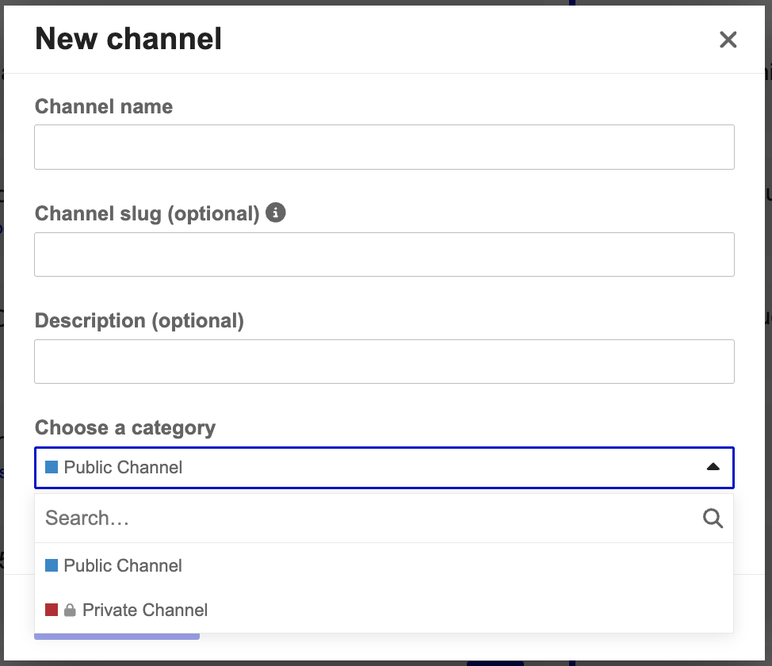The height and width of the screenshot is (666, 772).
Task: Click into the Channel slug input box
Action: (x=384, y=255)
